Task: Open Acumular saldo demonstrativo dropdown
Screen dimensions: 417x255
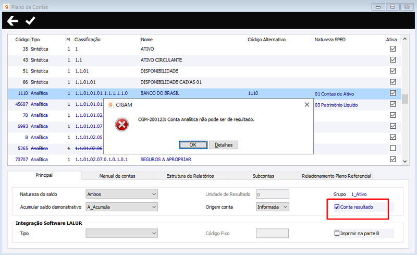Action: pyautogui.click(x=122, y=207)
